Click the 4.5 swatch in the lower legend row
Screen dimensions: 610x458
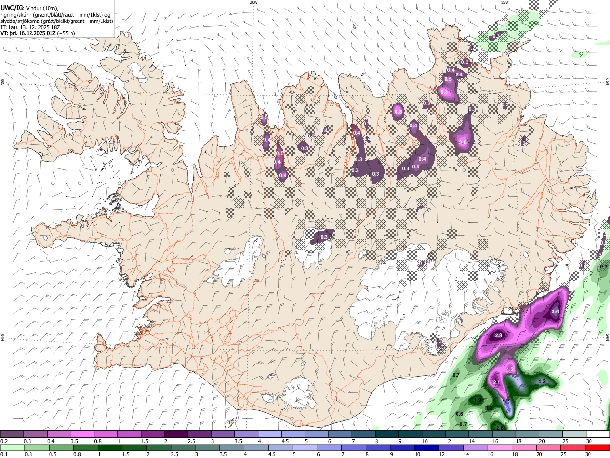pos(280,448)
